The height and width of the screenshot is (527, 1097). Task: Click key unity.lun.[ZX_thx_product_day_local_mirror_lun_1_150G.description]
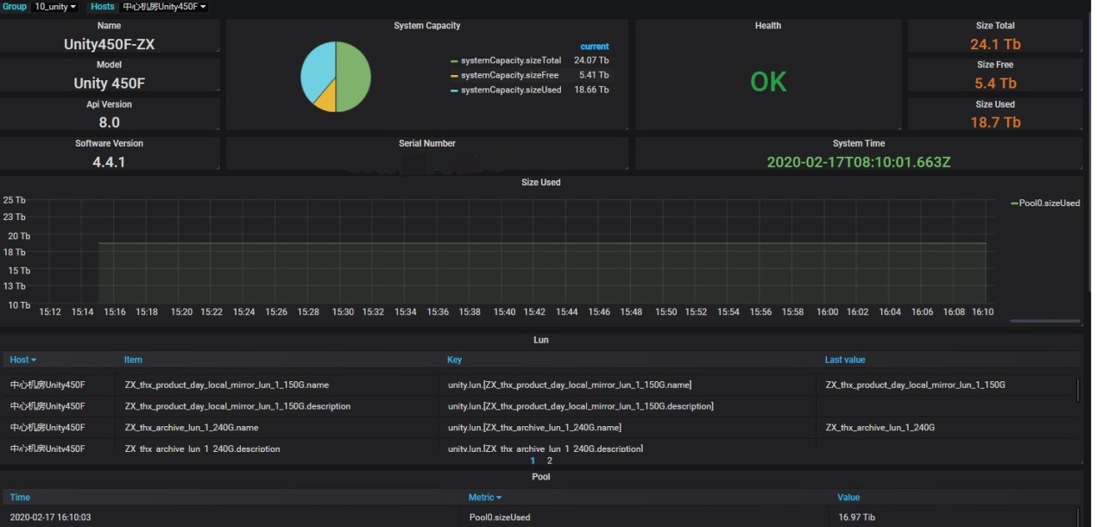point(581,406)
